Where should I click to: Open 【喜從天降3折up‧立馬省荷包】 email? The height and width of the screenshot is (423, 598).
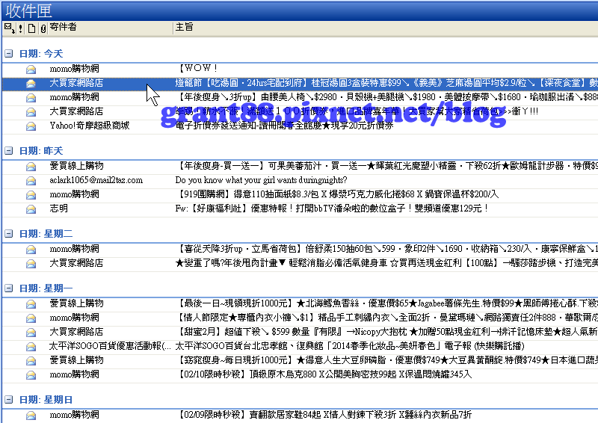(300, 249)
